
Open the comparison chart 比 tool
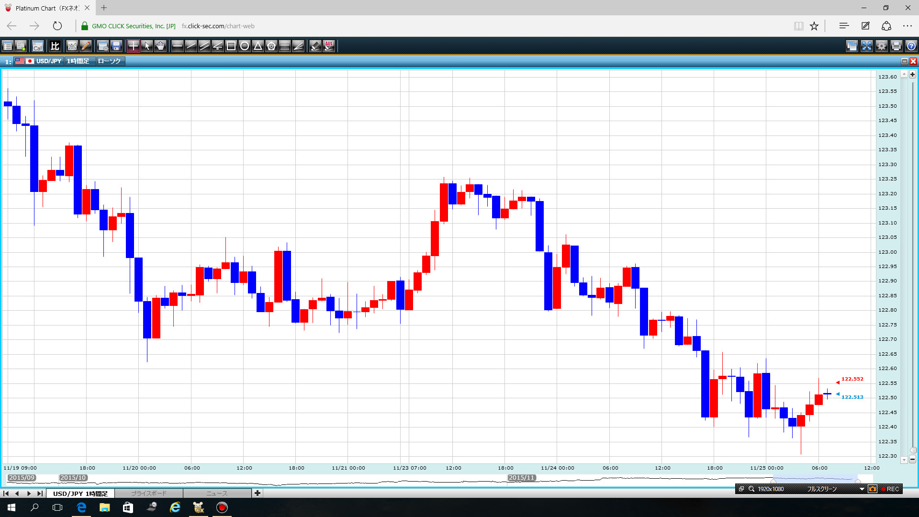coord(55,46)
